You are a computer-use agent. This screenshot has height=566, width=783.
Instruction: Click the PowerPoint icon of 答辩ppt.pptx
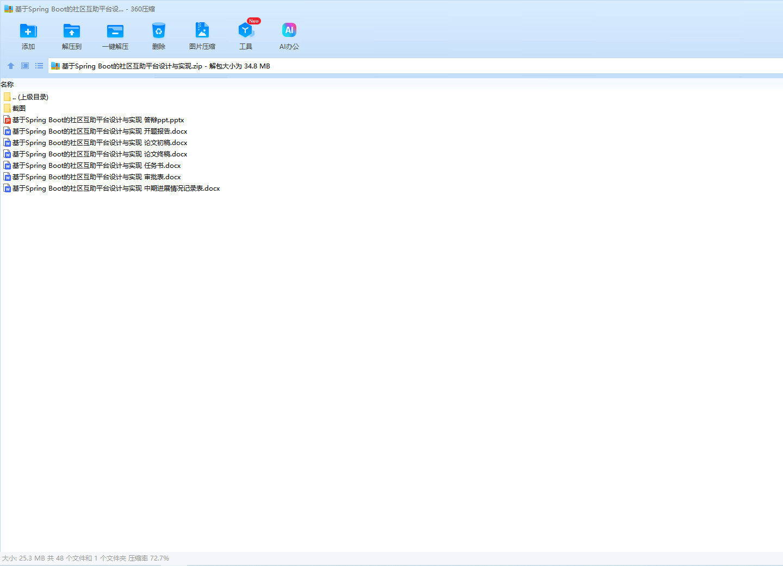[x=7, y=120]
